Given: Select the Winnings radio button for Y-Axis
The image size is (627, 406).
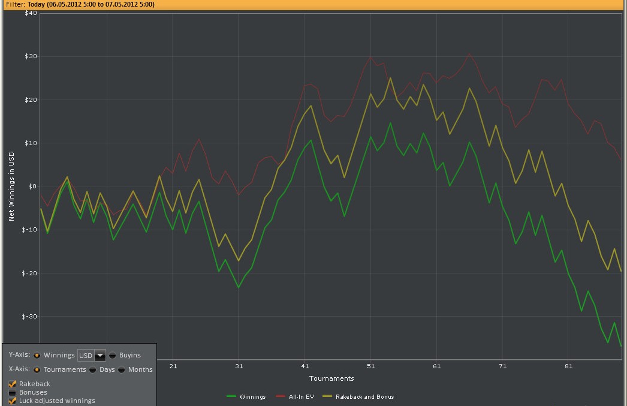Looking at the screenshot, I should coord(37,355).
